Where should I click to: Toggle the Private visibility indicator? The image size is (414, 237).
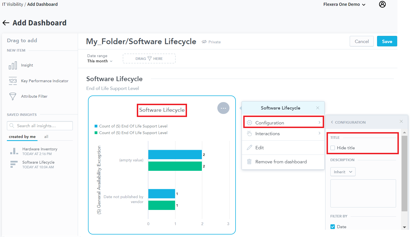[211, 42]
